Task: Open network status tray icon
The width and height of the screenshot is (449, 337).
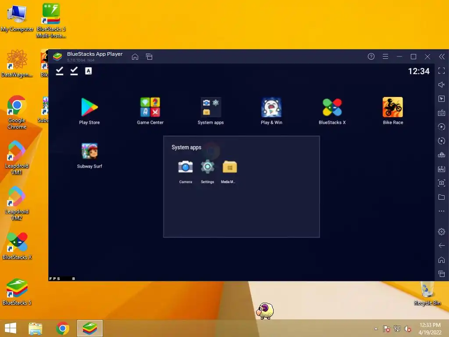Action: click(397, 329)
